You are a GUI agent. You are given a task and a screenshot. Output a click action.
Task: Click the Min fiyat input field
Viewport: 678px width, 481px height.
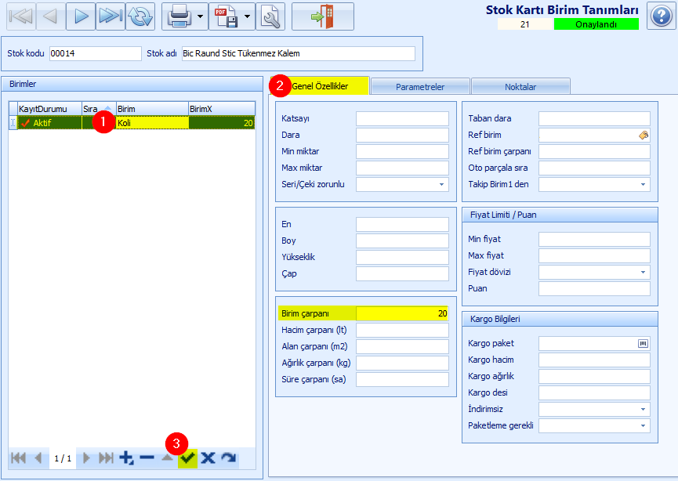[x=594, y=239]
